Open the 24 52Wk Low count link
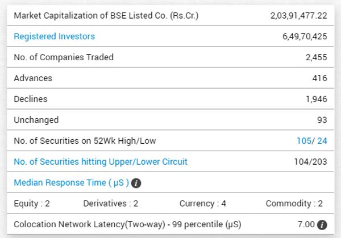The height and width of the screenshot is (238, 341). tap(322, 141)
